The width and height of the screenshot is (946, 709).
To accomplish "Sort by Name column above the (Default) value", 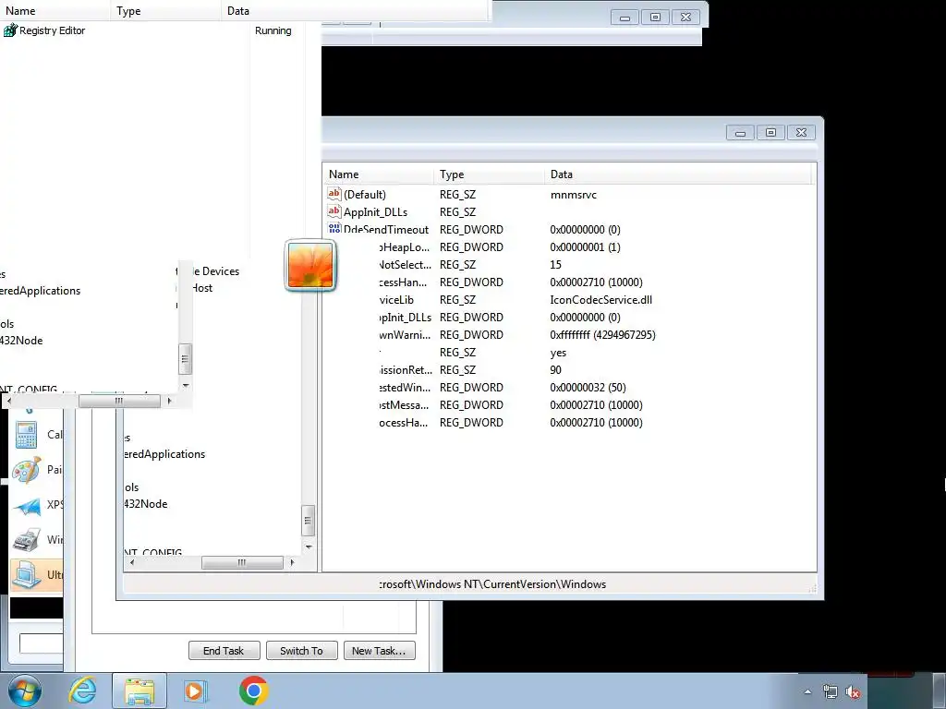I will pos(378,174).
